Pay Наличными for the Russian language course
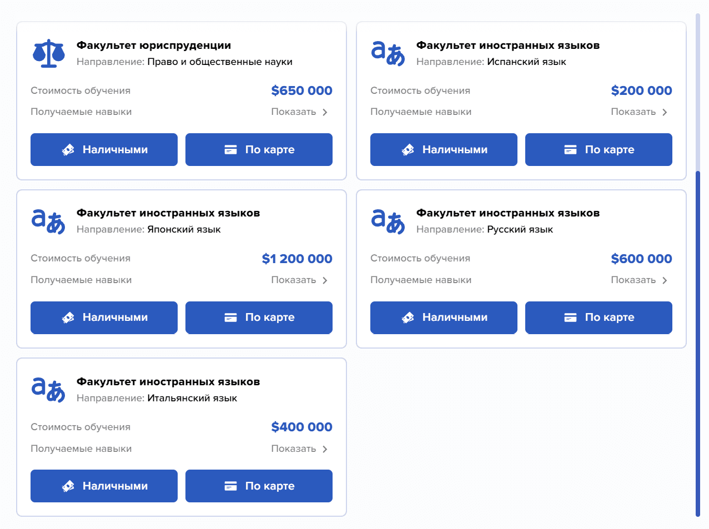Screen dimensions: 709x529 pos(444,318)
